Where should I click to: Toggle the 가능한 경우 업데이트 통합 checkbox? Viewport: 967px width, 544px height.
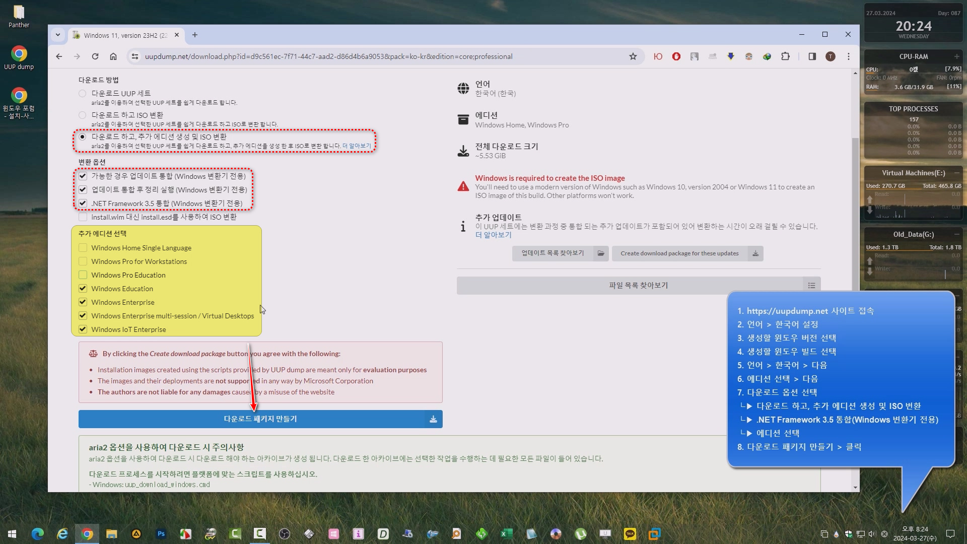(83, 176)
